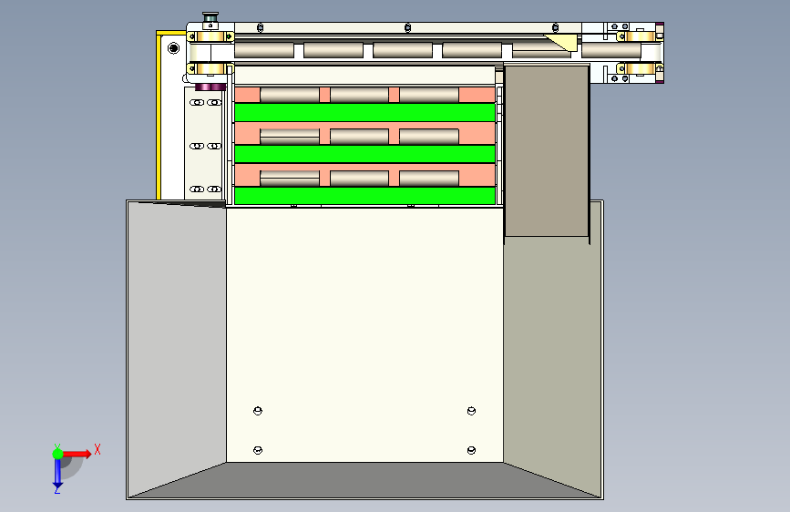Select the dark gray sloped hopper floor
Image resolution: width=790 pixels, height=512 pixels.
[x=364, y=480]
